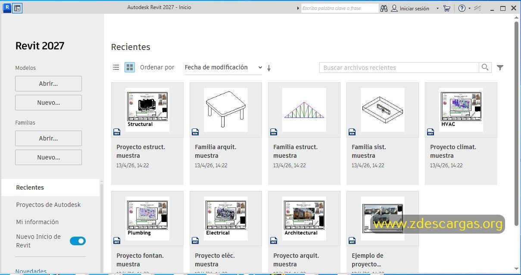Click the magnifier icon in recent files search
Image resolution: width=521 pixels, height=275 pixels.
[485, 67]
